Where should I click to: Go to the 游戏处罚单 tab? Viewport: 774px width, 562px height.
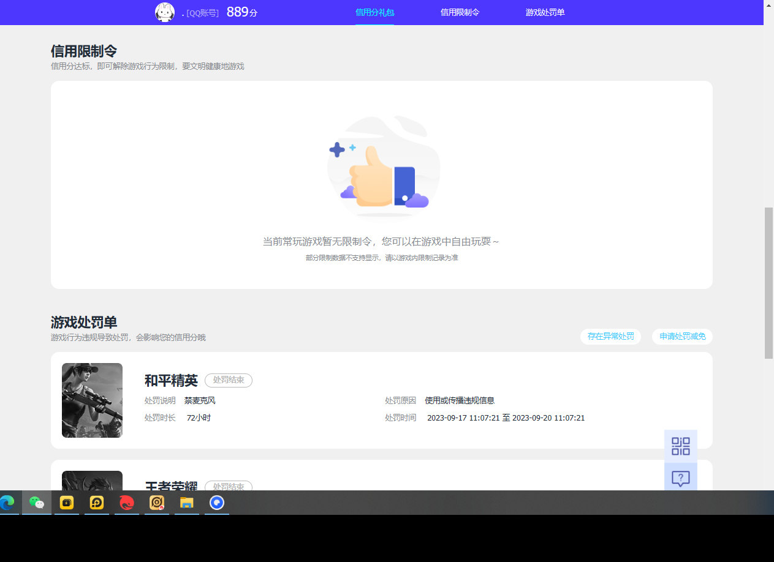(545, 12)
